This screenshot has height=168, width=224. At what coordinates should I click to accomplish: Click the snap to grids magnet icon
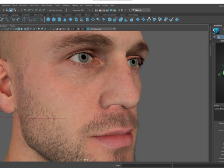coord(25,10)
